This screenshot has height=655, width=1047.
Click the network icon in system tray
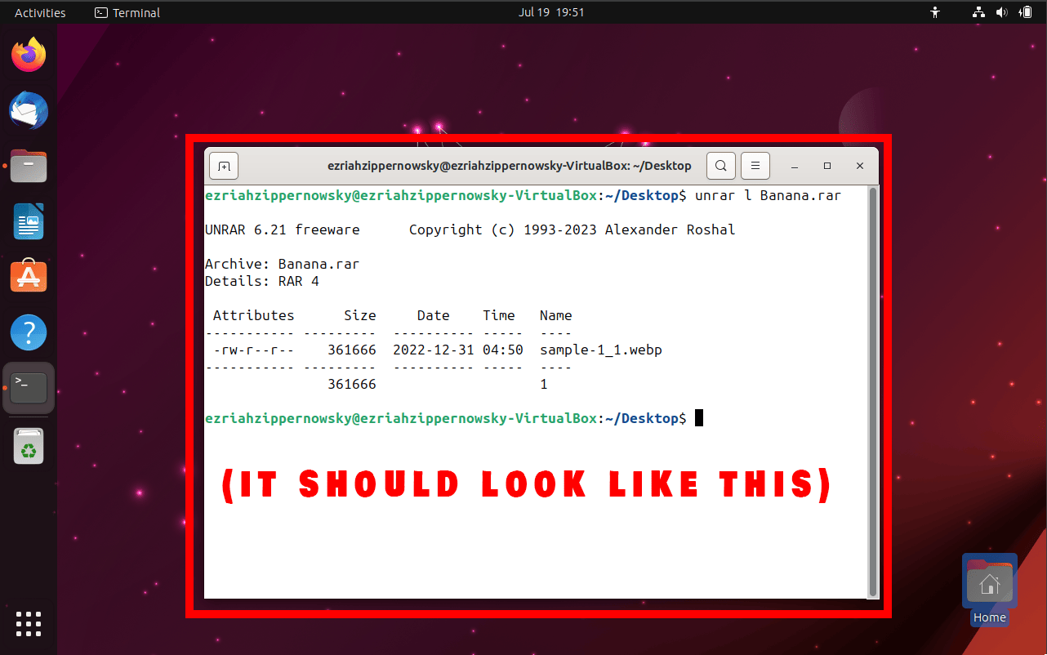978,12
